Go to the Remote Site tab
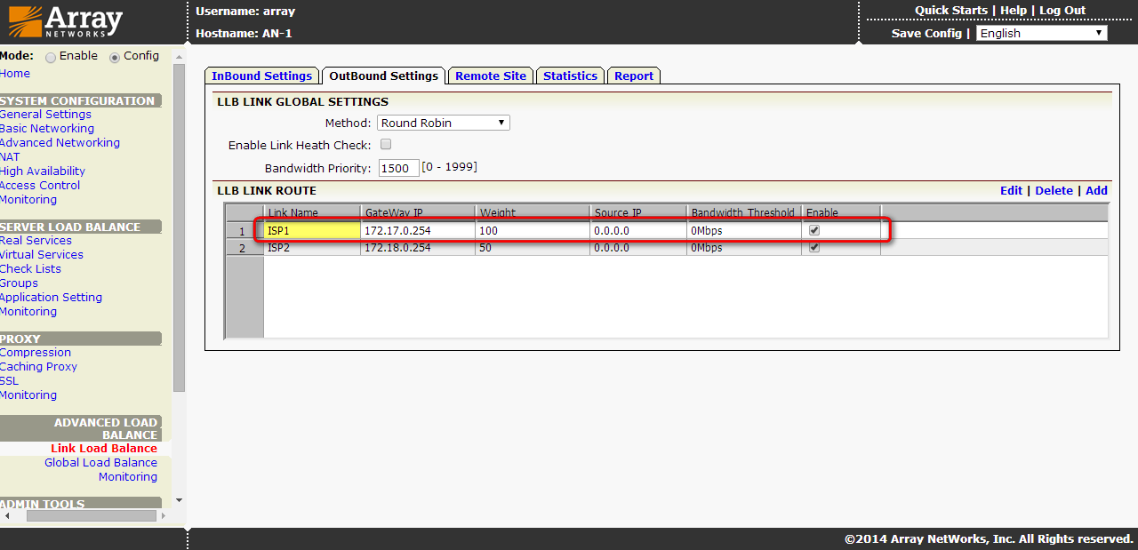Viewport: 1138px width, 550px height. [490, 76]
